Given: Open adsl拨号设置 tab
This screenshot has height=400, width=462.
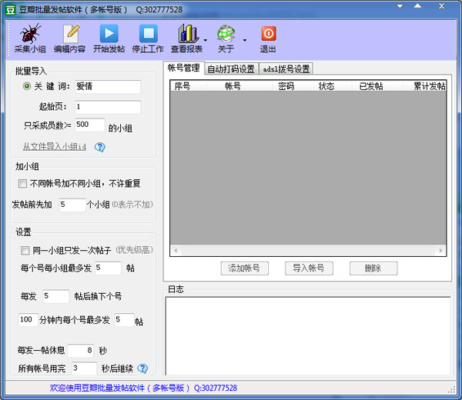Looking at the screenshot, I should click(x=286, y=69).
